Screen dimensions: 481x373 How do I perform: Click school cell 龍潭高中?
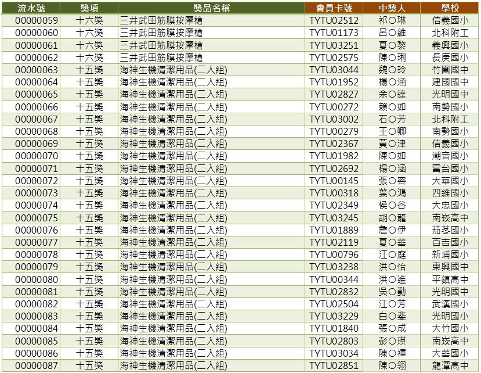pos(450,365)
